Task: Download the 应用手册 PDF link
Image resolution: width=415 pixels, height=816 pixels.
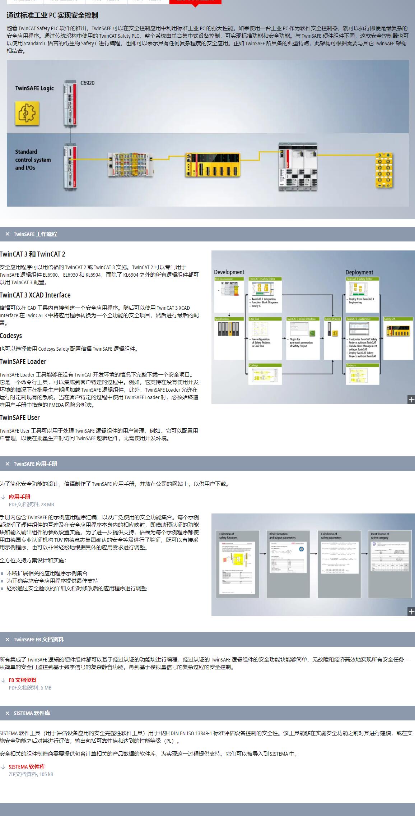Action: (20, 497)
